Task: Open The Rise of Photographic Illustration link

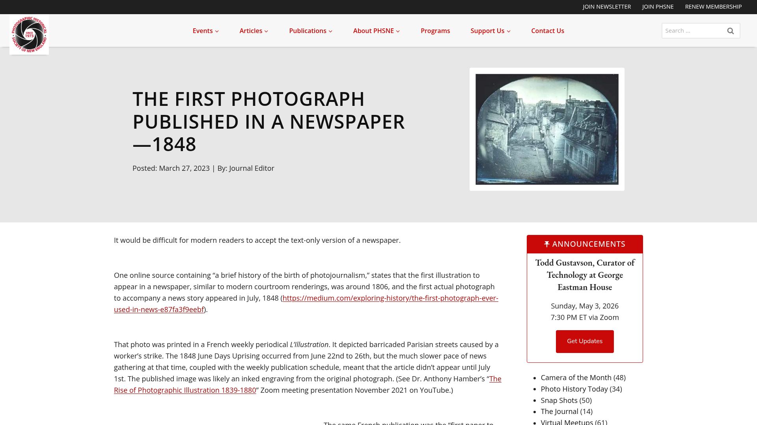Action: pos(308,384)
